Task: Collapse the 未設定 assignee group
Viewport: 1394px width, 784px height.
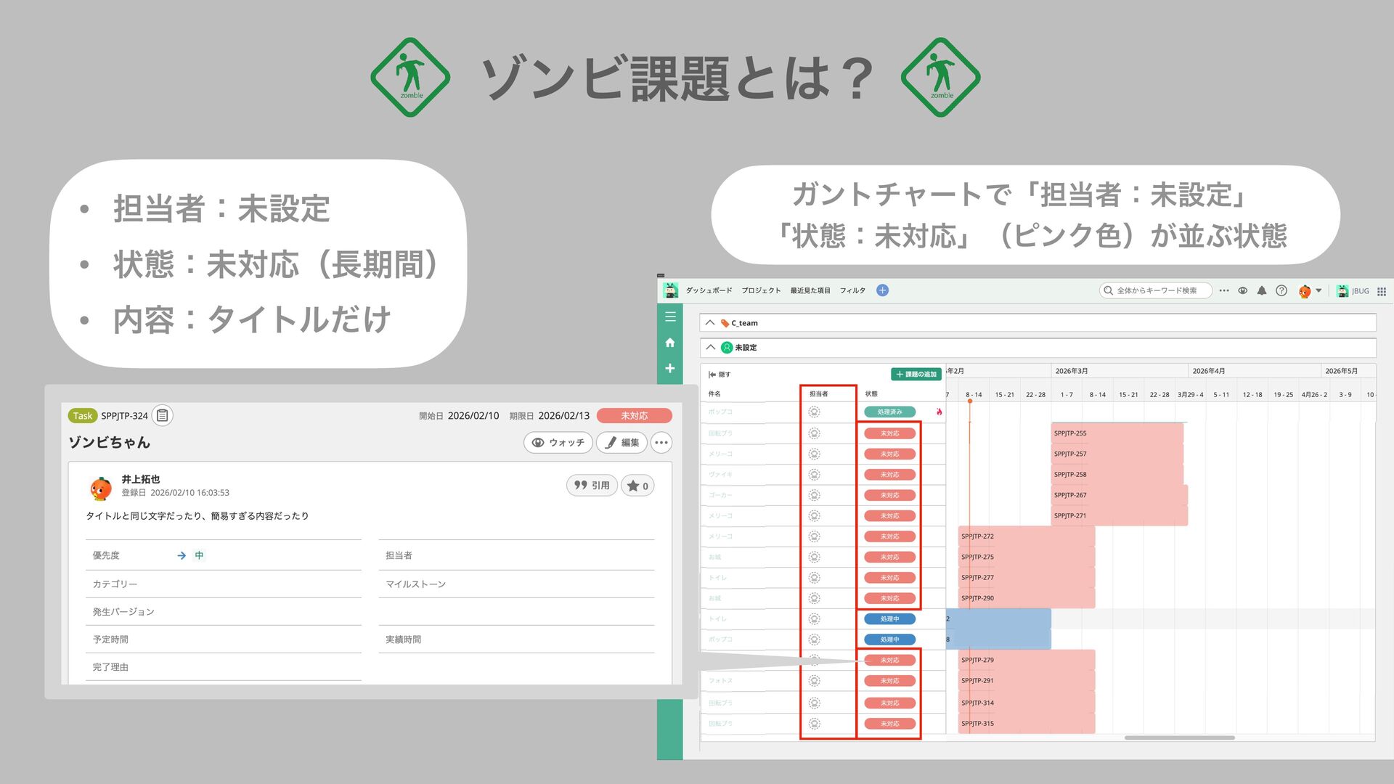Action: pyautogui.click(x=710, y=347)
